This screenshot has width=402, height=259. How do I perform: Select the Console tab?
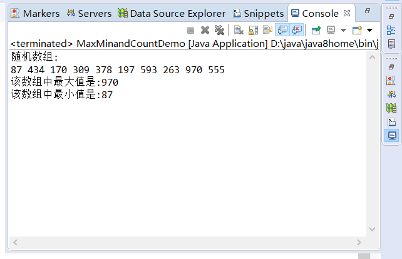(x=315, y=13)
